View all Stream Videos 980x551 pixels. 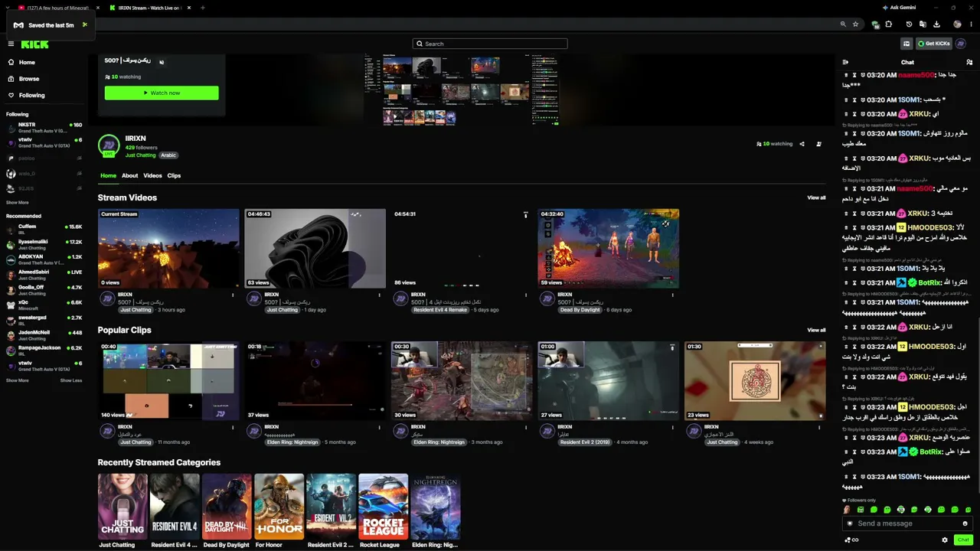816,197
